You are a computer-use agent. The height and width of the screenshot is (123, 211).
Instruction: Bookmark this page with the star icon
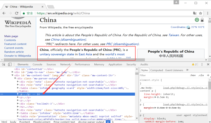[x=200, y=13]
